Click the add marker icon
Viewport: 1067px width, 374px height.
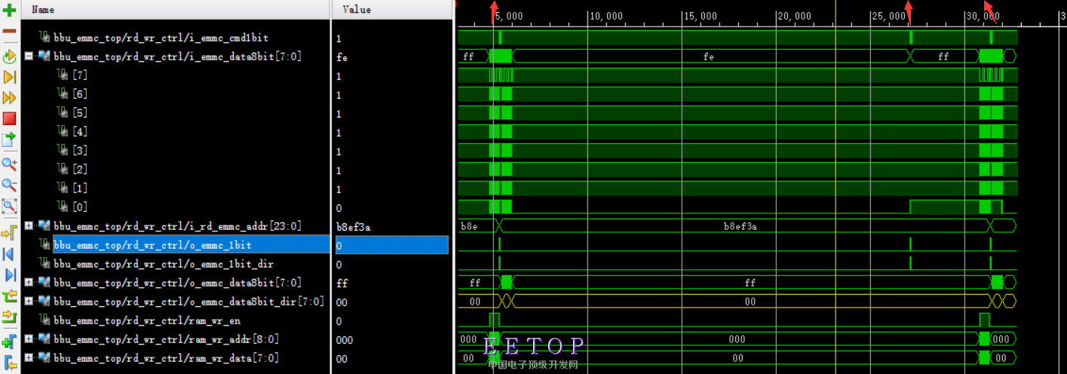(9, 342)
